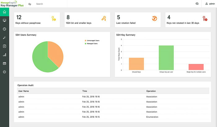
Task: Click the clock icon in the sidebar
Action: [x=4, y=29]
